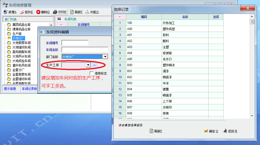
Task: Click the 打印 (Print) printer icon
Action: tap(55, 12)
